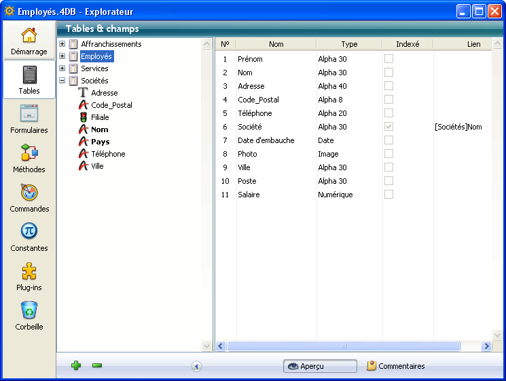Switch to the Tables page
Image resolution: width=506 pixels, height=381 pixels.
click(29, 80)
